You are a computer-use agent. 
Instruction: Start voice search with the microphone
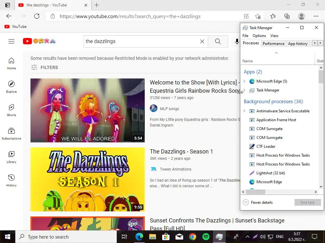[x=237, y=41]
